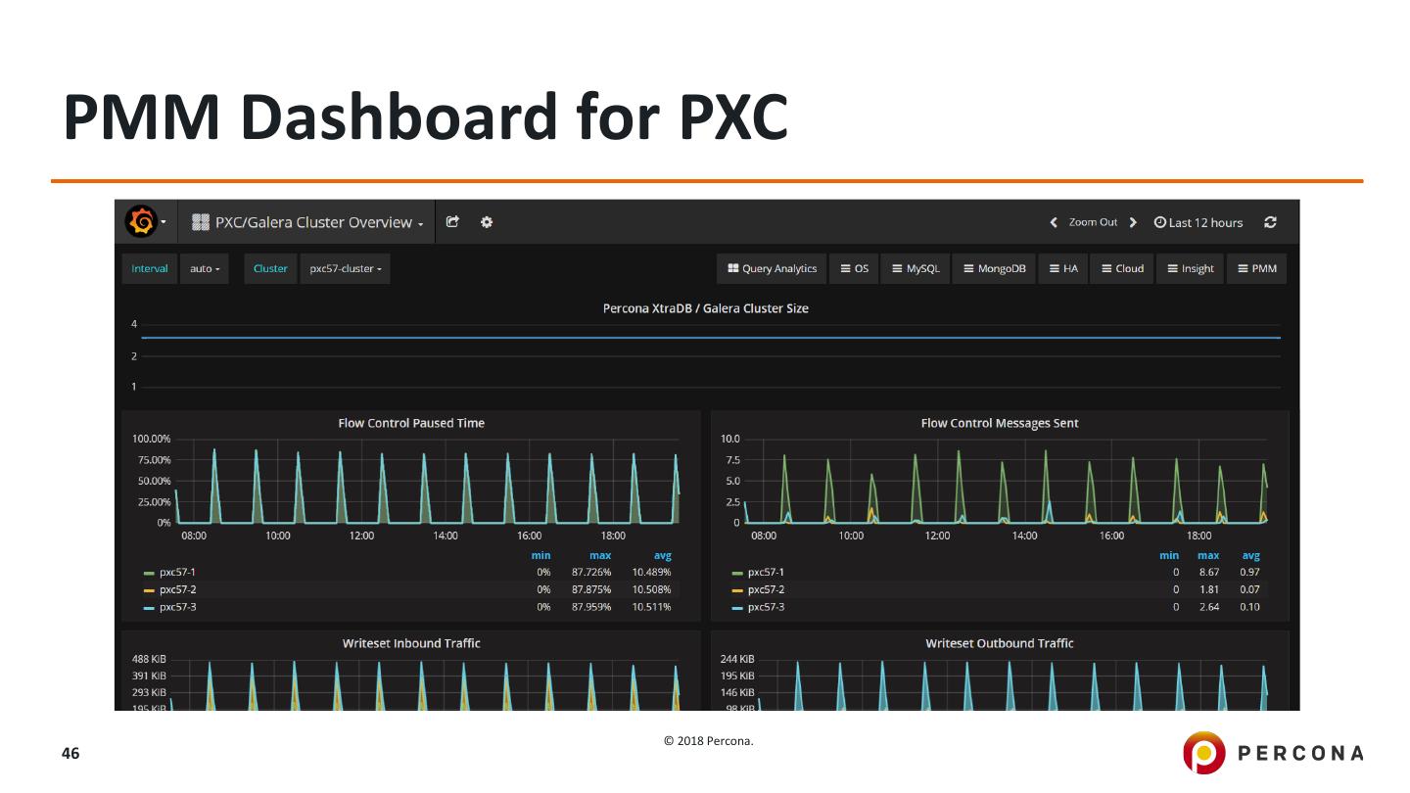Shift time range forward with right chevron
Image resolution: width=1410 pixels, height=793 pixels.
click(x=1133, y=222)
